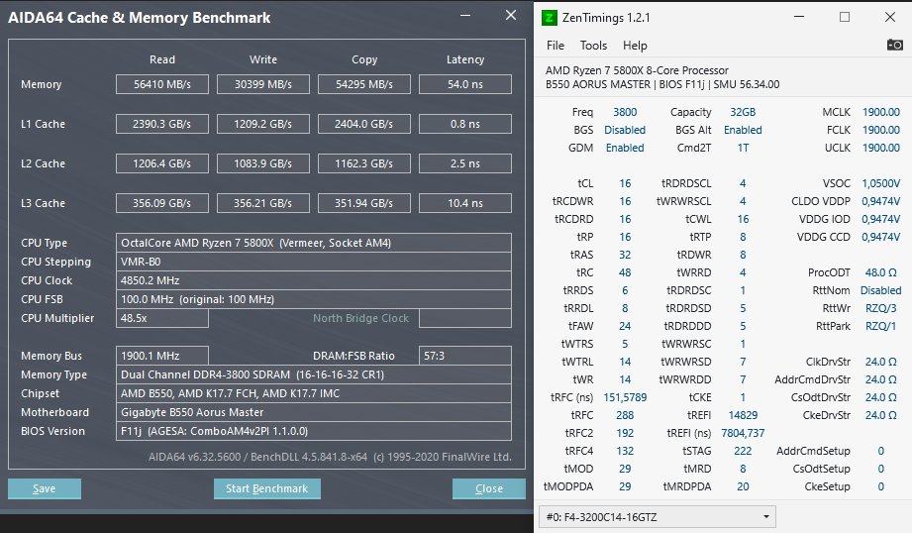Open the Tools menu in ZenTimings

click(x=593, y=46)
